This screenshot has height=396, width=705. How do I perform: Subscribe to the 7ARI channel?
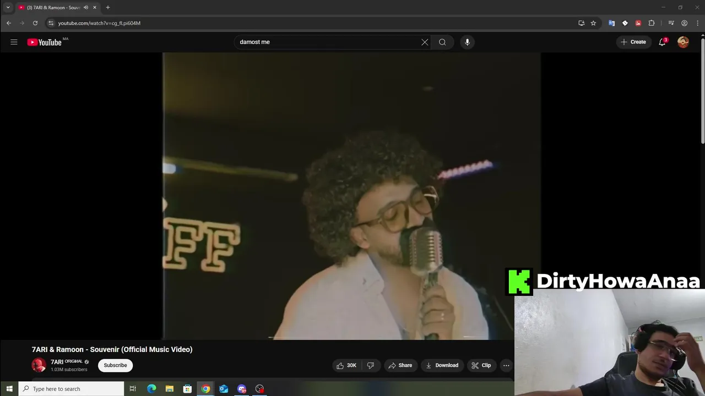pyautogui.click(x=115, y=365)
